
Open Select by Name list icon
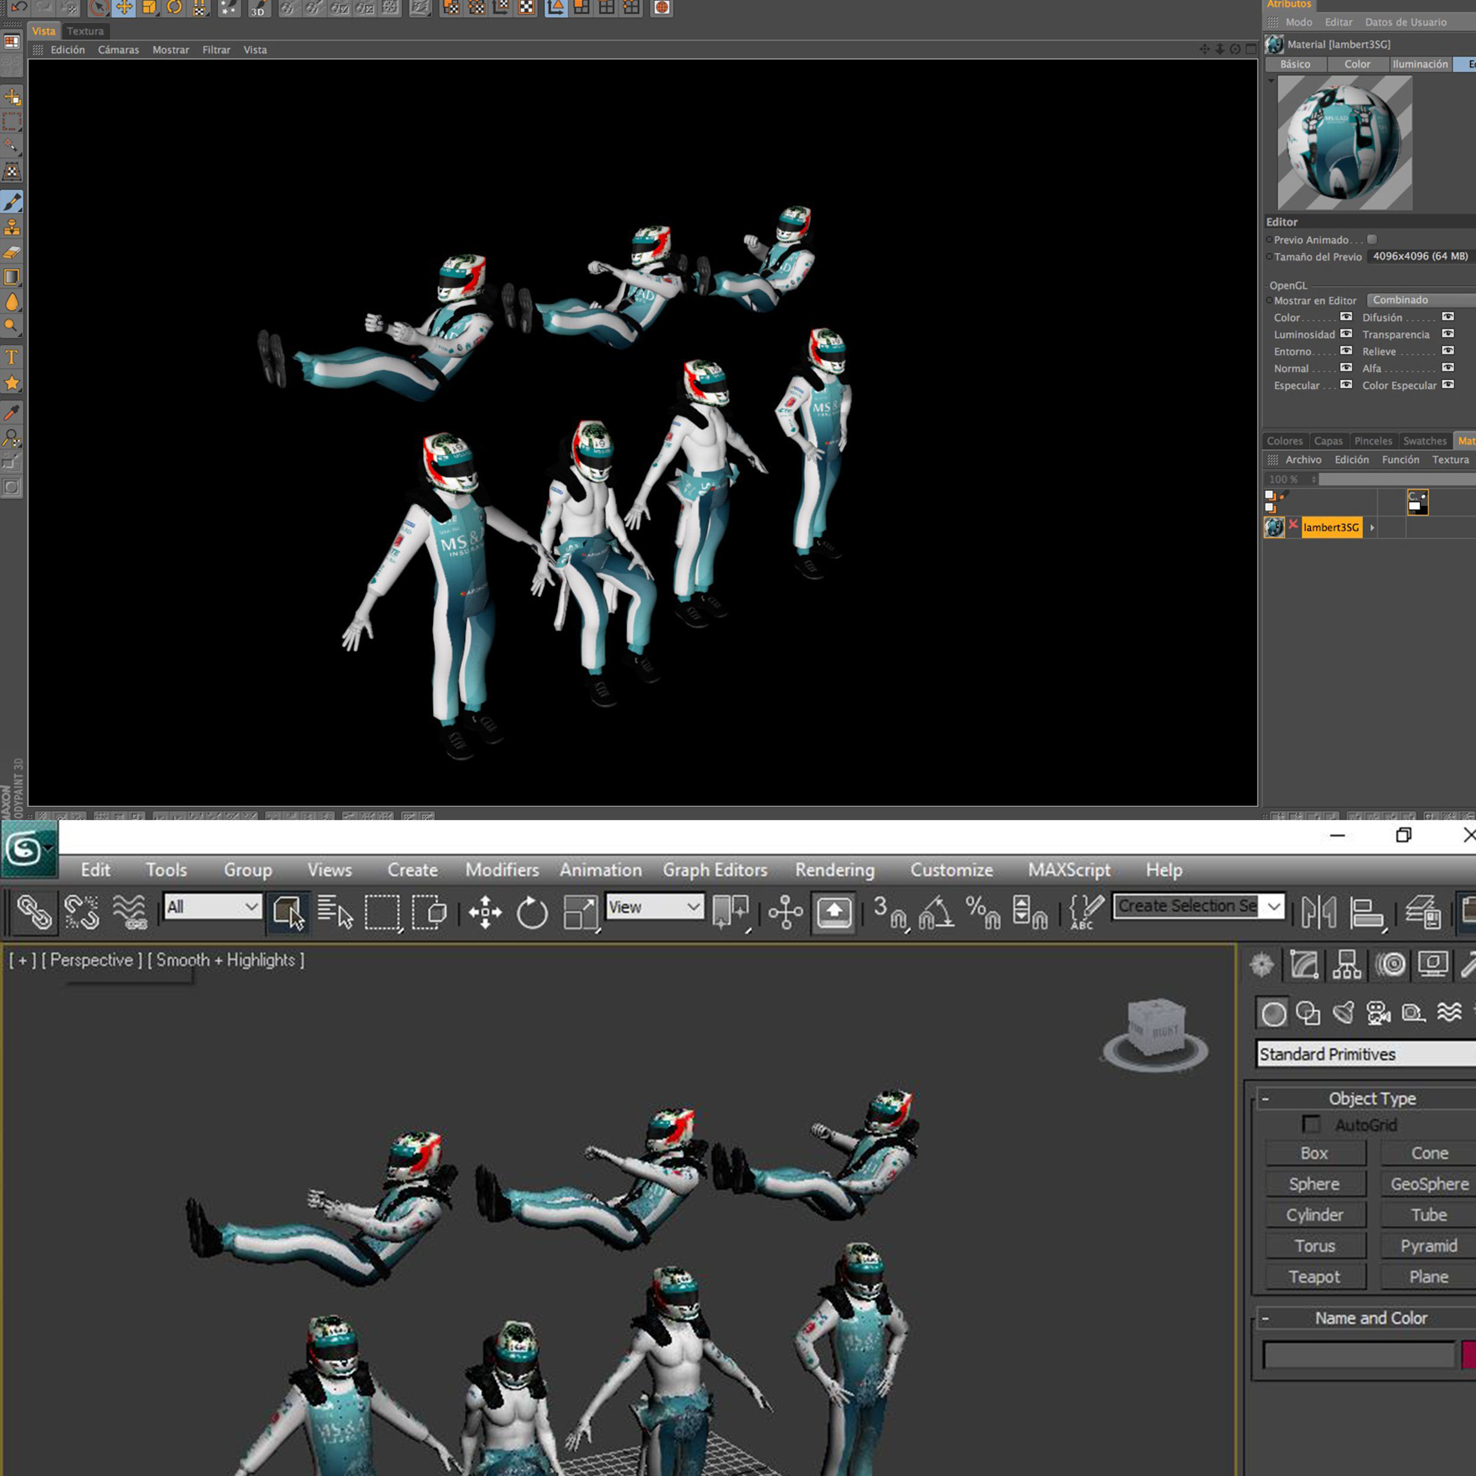pyautogui.click(x=335, y=912)
